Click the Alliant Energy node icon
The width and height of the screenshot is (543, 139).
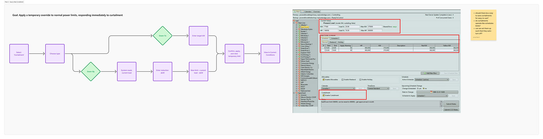(299, 72)
